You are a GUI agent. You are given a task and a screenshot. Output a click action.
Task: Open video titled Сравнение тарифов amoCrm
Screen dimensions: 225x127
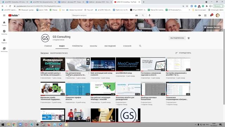coord(73,98)
